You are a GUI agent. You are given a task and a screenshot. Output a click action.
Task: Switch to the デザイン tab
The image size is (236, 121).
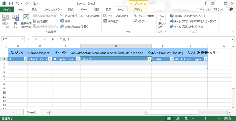tap(138, 10)
